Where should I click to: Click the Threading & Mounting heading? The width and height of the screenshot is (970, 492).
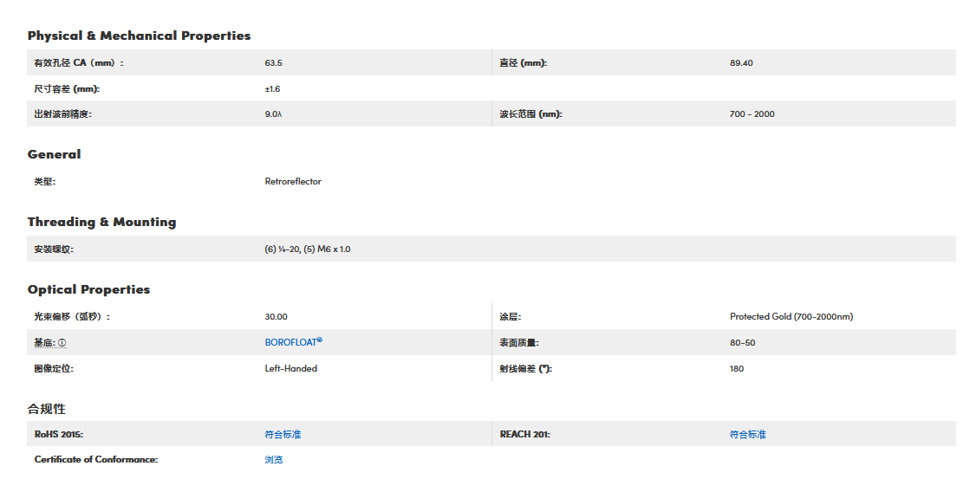(101, 222)
